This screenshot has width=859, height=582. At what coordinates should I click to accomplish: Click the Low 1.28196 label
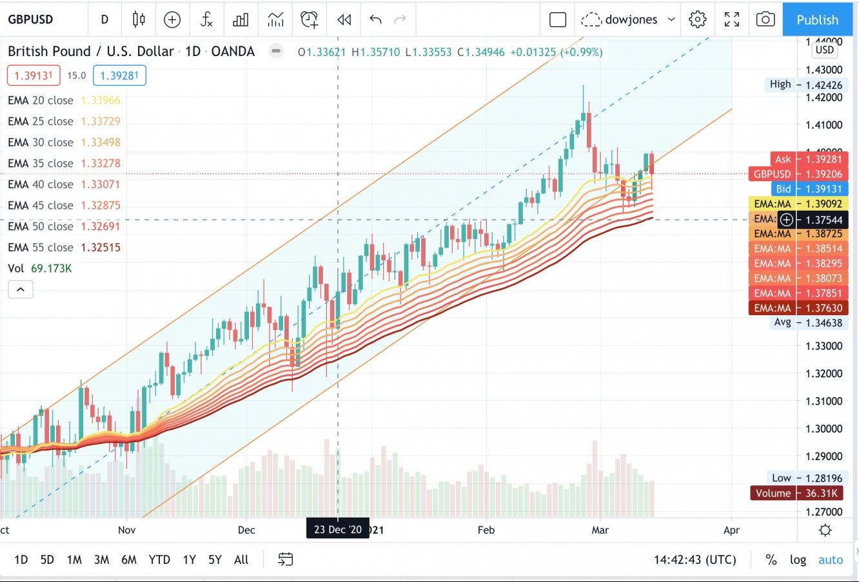point(807,478)
